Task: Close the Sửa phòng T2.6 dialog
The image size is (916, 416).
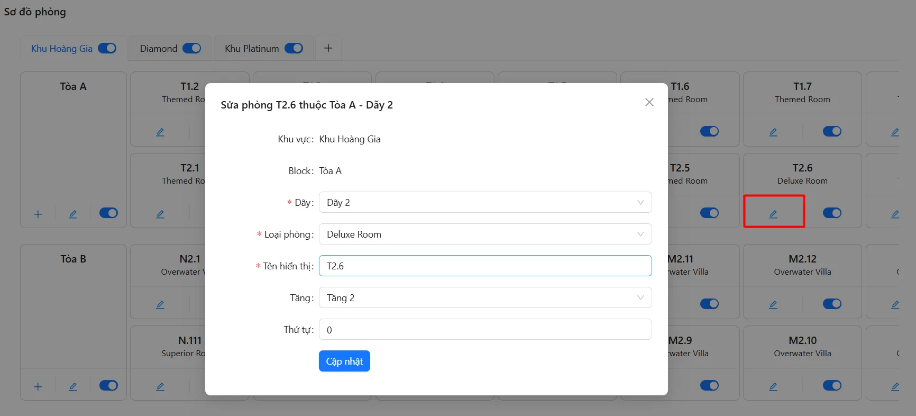Action: pos(649,102)
